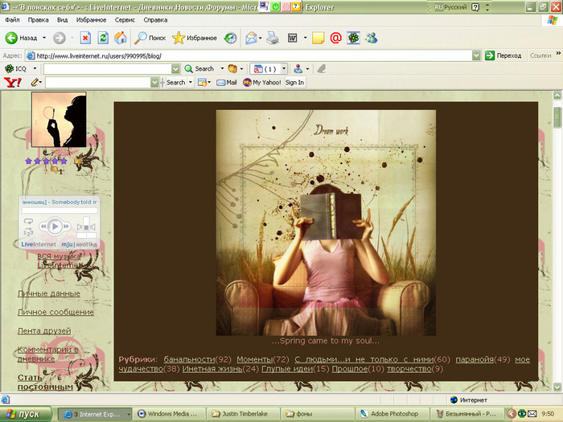Image resolution: width=563 pixels, height=422 pixels.
Task: Go back with the Назад arrow button
Action: pyautogui.click(x=21, y=38)
